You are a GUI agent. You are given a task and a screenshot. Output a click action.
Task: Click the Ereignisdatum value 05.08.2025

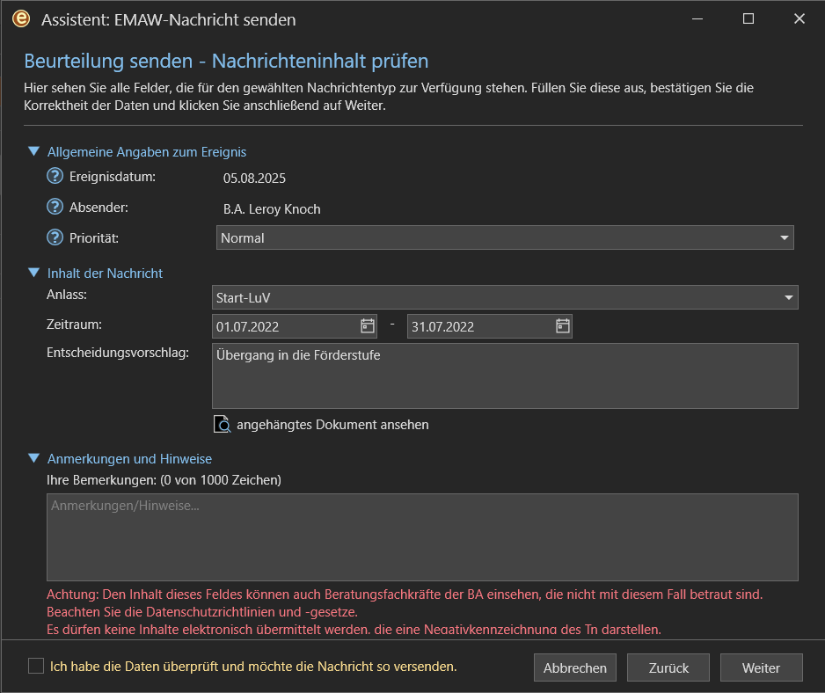tap(254, 179)
